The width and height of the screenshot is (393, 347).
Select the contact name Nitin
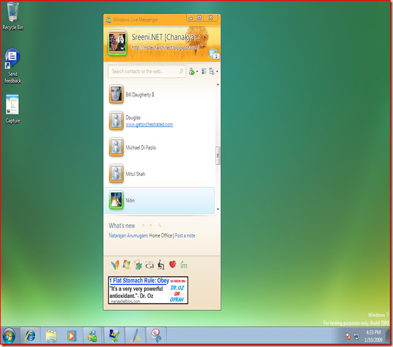point(130,200)
